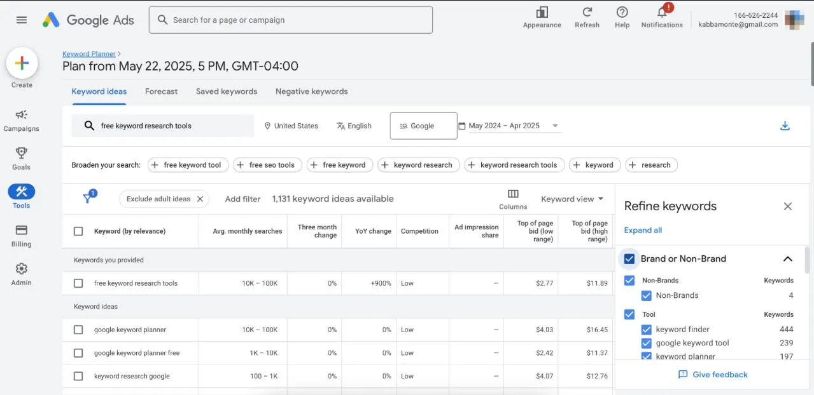The width and height of the screenshot is (814, 395).
Task: Select Tools in the sidebar
Action: click(x=21, y=196)
